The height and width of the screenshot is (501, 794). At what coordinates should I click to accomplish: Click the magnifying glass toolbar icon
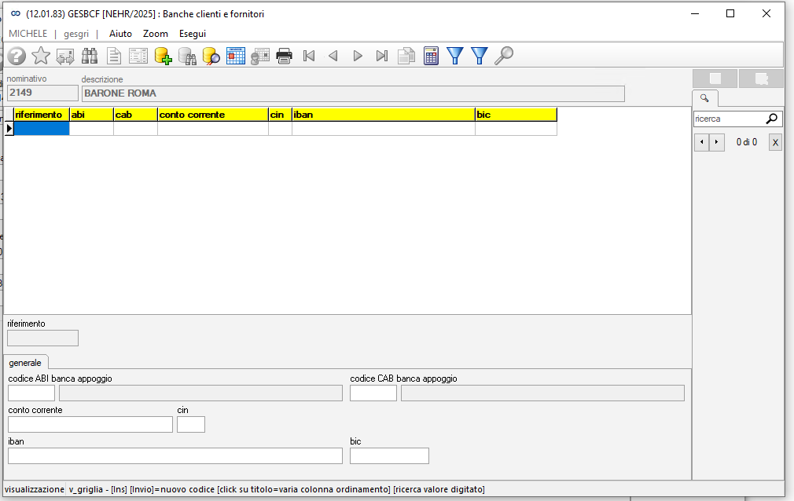[504, 56]
